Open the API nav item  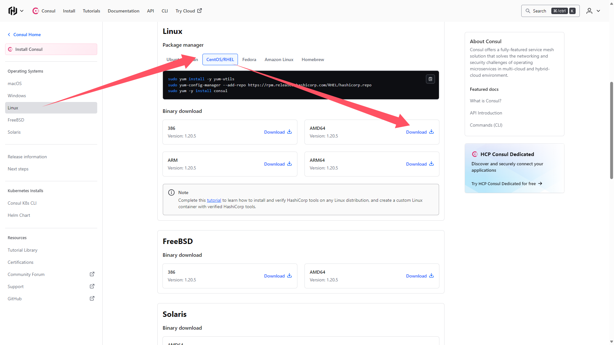[x=150, y=11]
